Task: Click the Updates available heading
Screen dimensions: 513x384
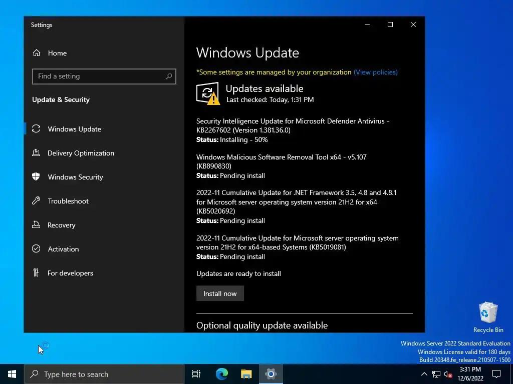Action: pos(265,88)
